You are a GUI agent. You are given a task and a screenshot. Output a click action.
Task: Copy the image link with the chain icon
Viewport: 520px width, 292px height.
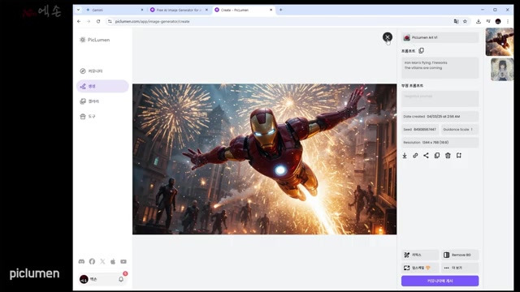tap(415, 155)
